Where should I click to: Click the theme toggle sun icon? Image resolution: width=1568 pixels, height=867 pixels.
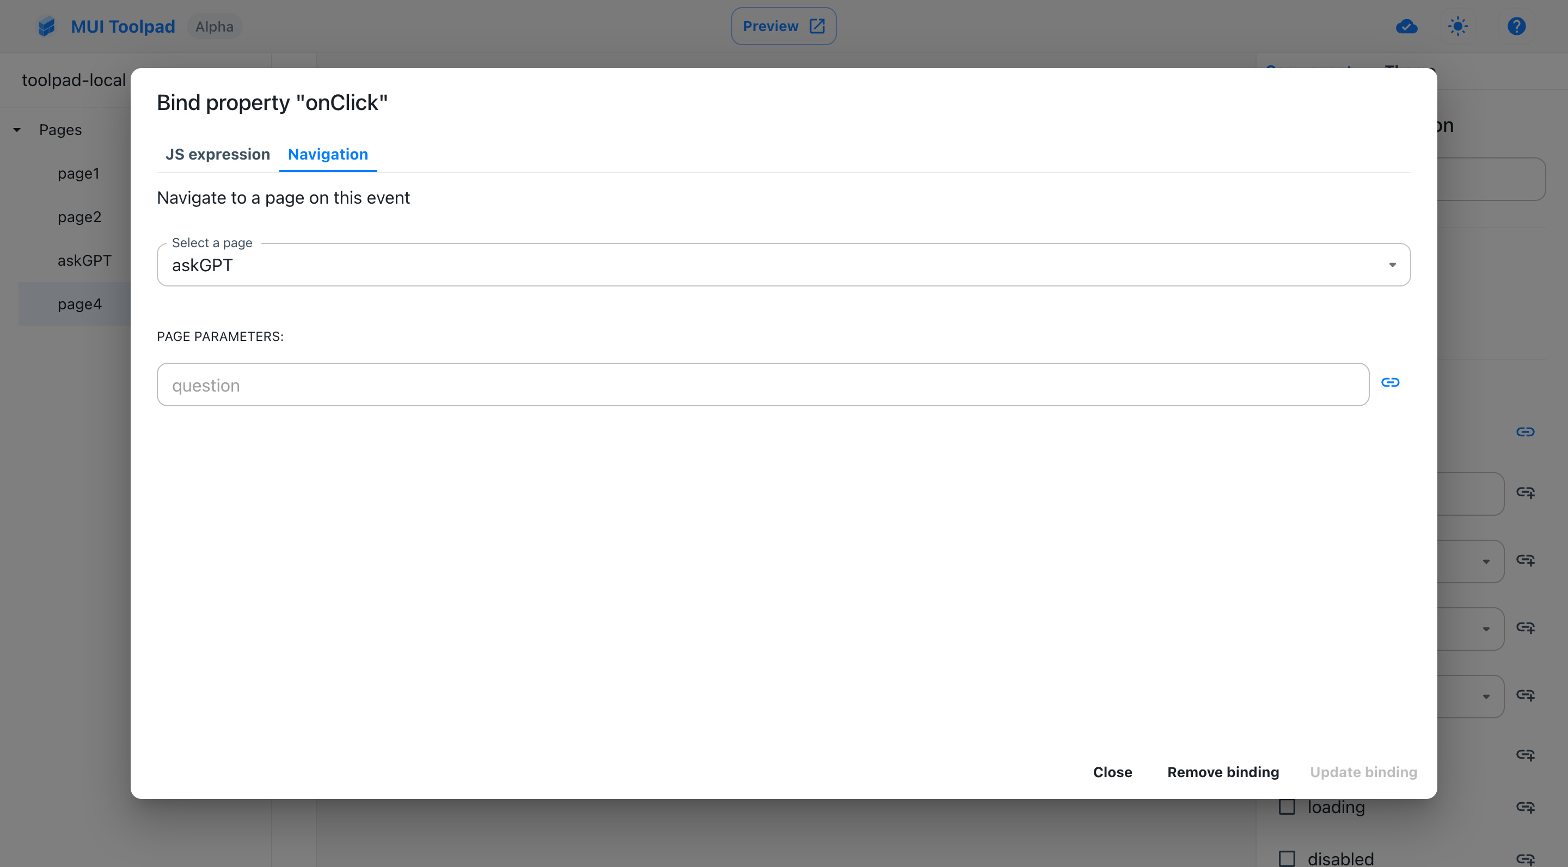coord(1457,26)
